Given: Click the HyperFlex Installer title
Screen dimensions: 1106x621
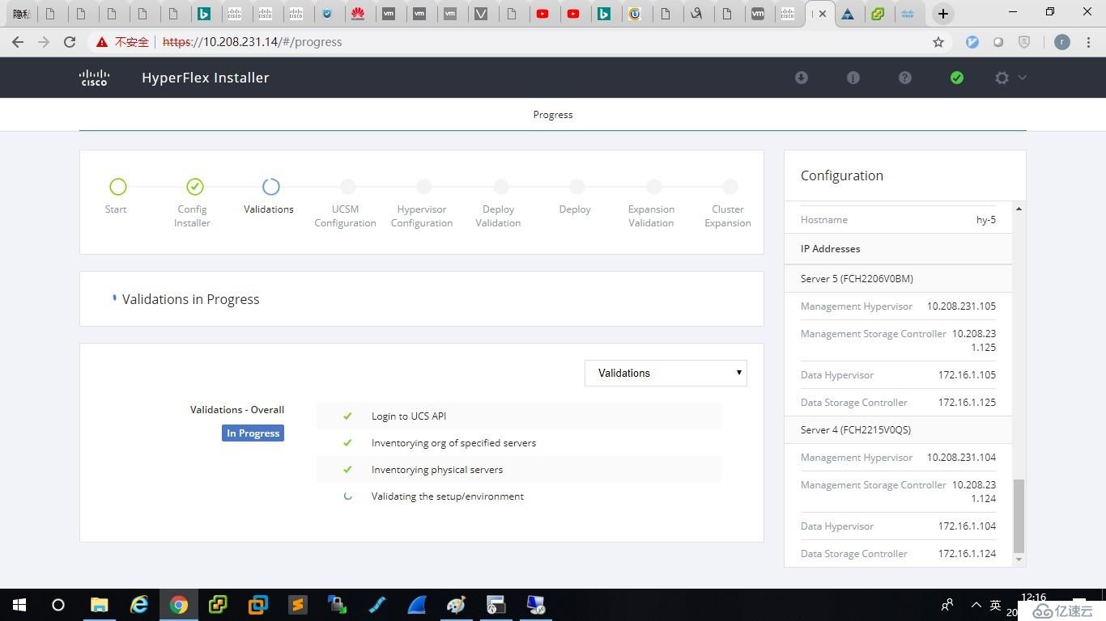Looking at the screenshot, I should coord(206,78).
